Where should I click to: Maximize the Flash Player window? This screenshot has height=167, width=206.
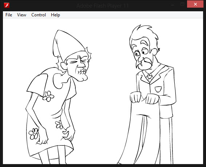182,4
